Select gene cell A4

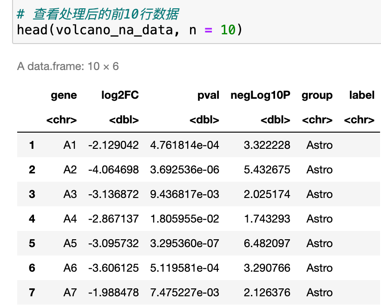click(70, 219)
